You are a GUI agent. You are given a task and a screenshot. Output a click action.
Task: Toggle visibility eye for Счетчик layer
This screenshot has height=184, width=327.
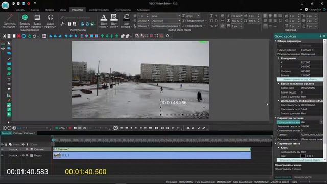(x=2, y=149)
